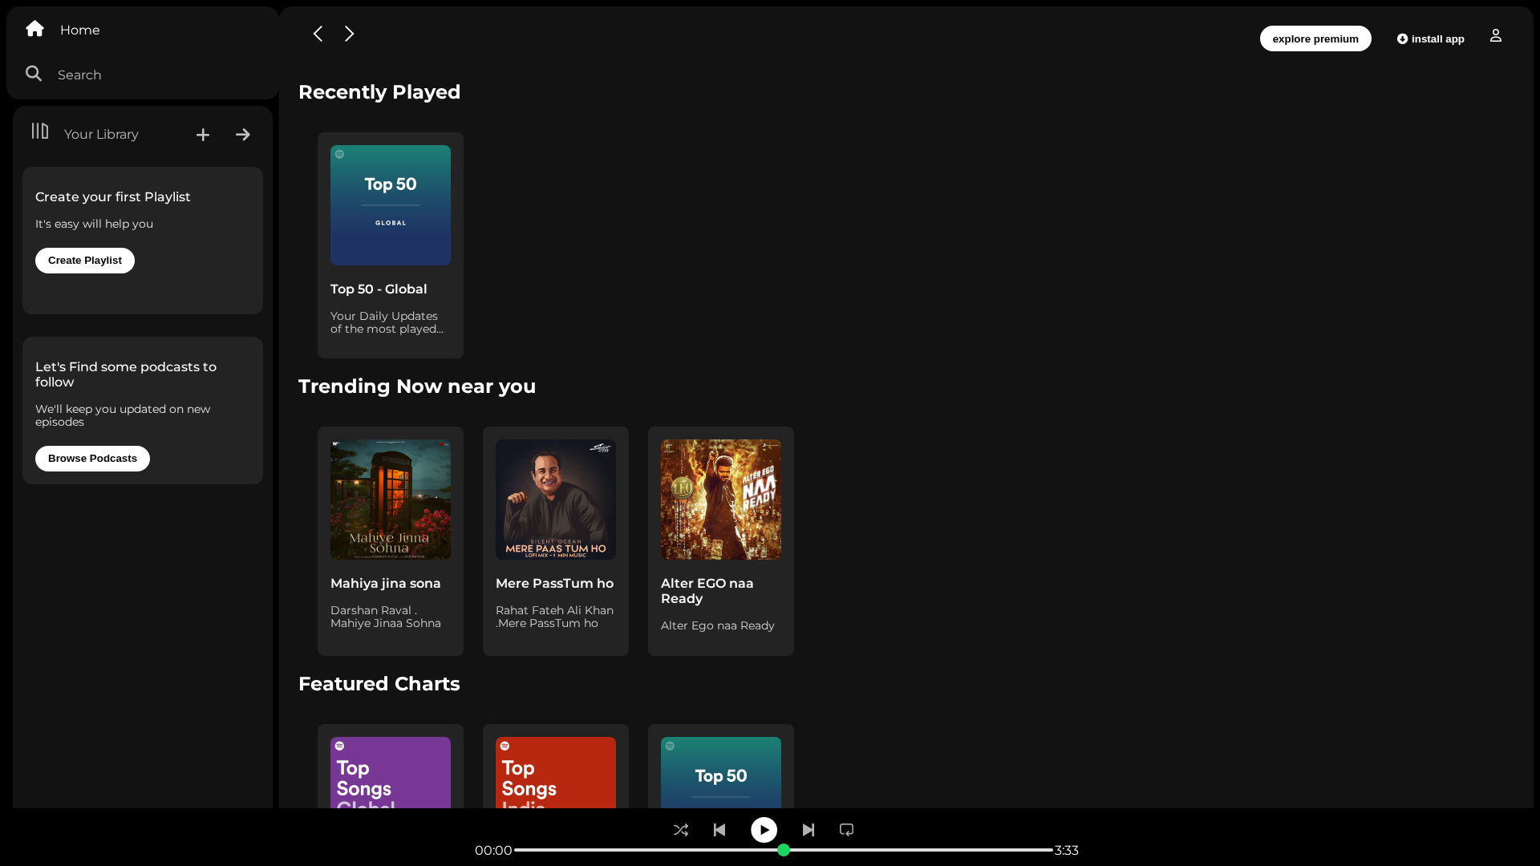
Task: Click the playback progress bar track
Action: (784, 850)
